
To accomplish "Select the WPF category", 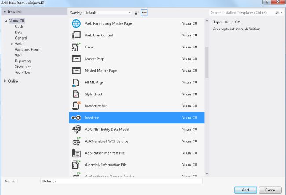I will pyautogui.click(x=18, y=55).
